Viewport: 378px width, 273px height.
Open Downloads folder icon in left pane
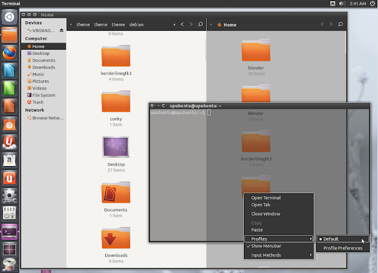point(116,238)
